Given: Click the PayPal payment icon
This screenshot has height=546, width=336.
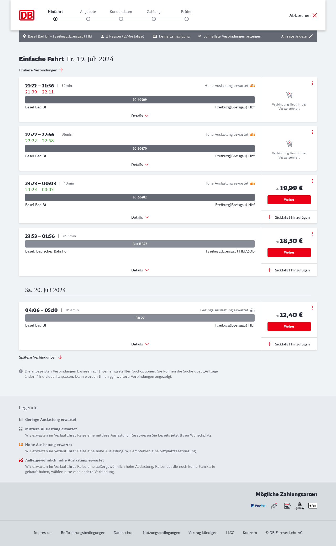Looking at the screenshot, I should [258, 506].
